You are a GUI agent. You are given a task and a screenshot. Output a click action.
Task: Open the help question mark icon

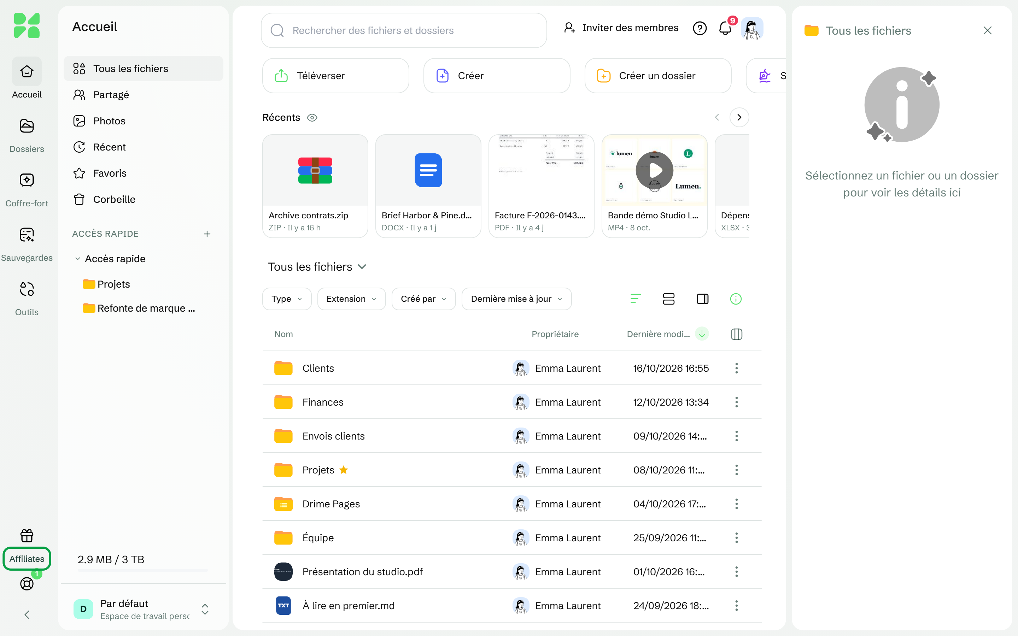700,28
